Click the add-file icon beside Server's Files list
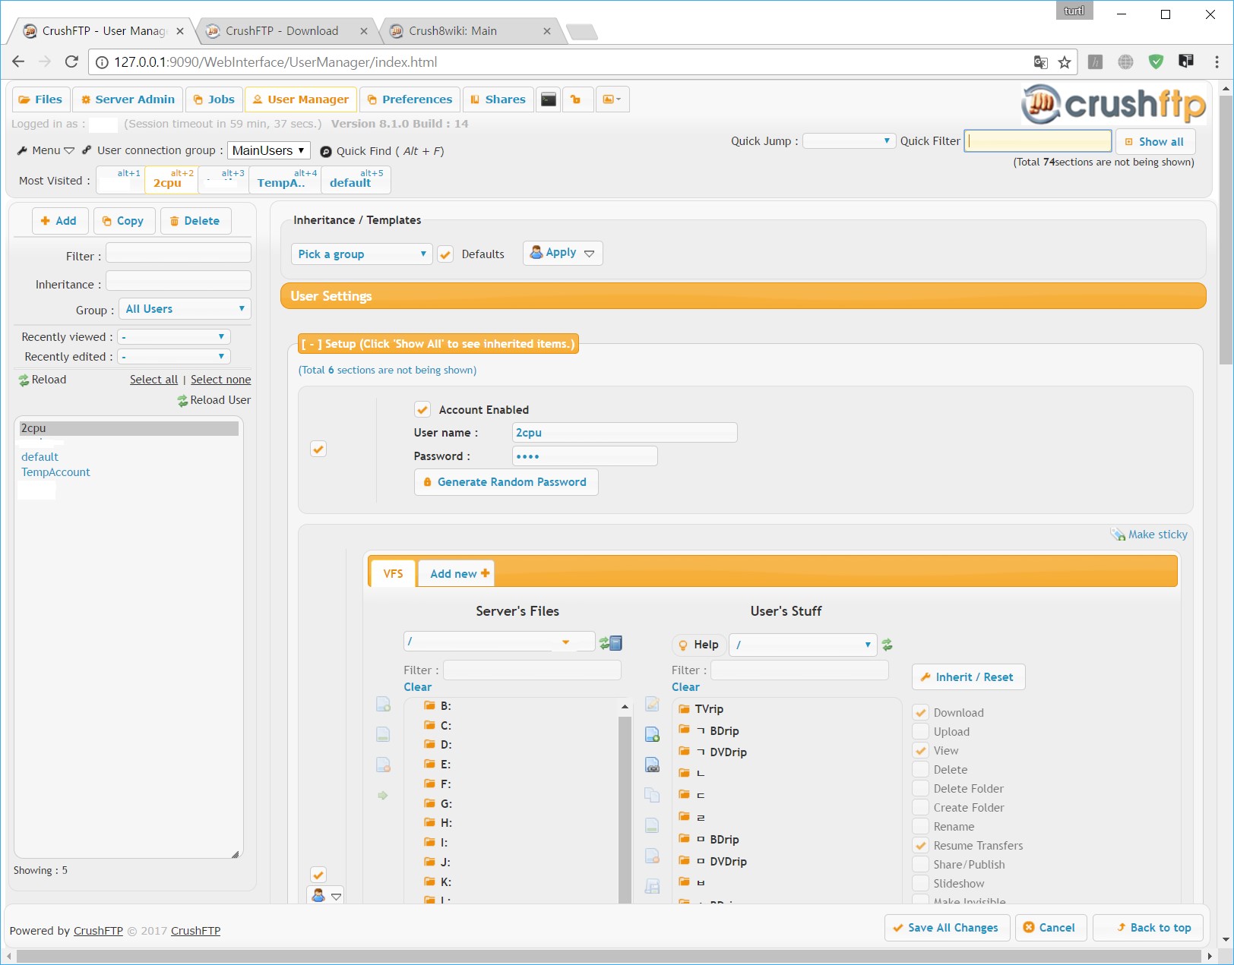Viewport: 1234px width, 965px height. point(383,705)
